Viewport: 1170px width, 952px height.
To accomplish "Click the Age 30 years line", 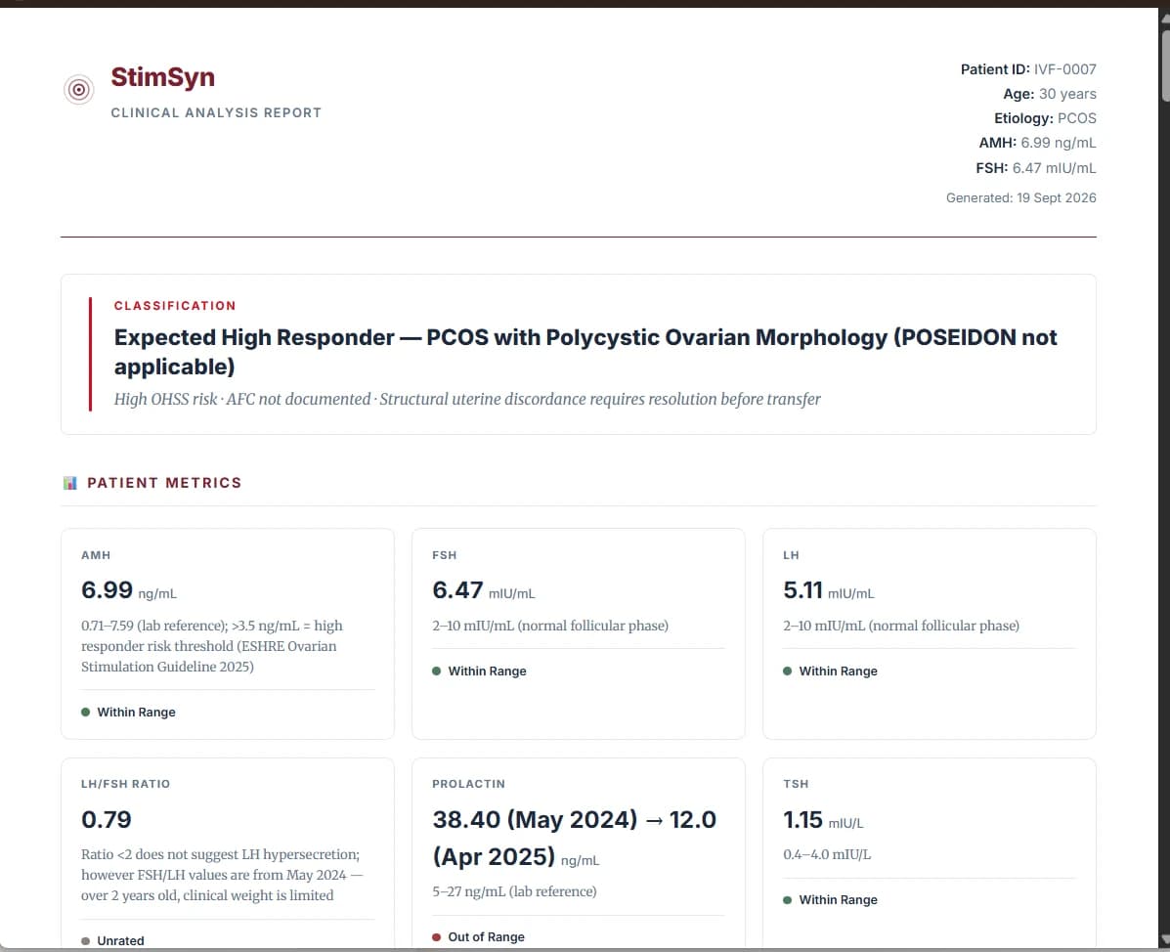I will coord(1049,94).
